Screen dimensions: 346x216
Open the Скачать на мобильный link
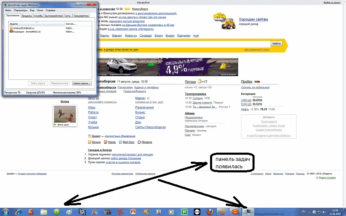(x=255, y=88)
